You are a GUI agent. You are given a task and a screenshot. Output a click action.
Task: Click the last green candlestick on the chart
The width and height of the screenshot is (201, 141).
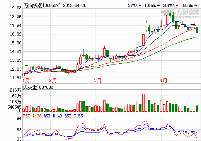click(197, 30)
